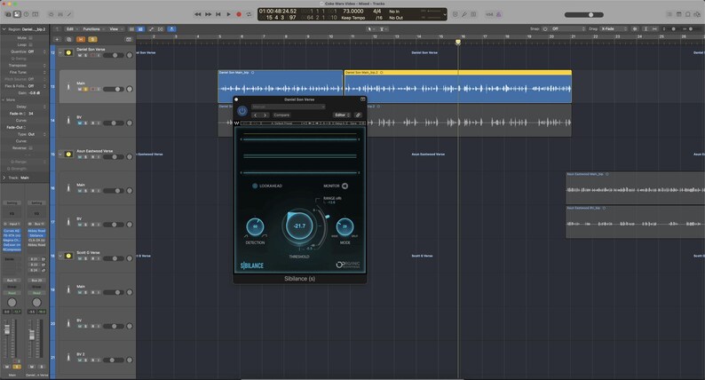The width and height of the screenshot is (705, 380).
Task: Adjust the master volume slider
Action: click(584, 14)
